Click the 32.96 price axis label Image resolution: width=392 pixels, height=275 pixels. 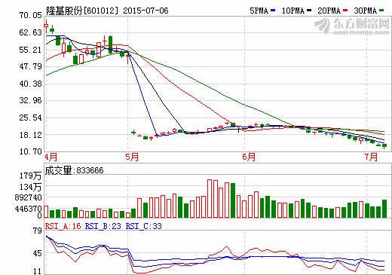pyautogui.click(x=30, y=100)
